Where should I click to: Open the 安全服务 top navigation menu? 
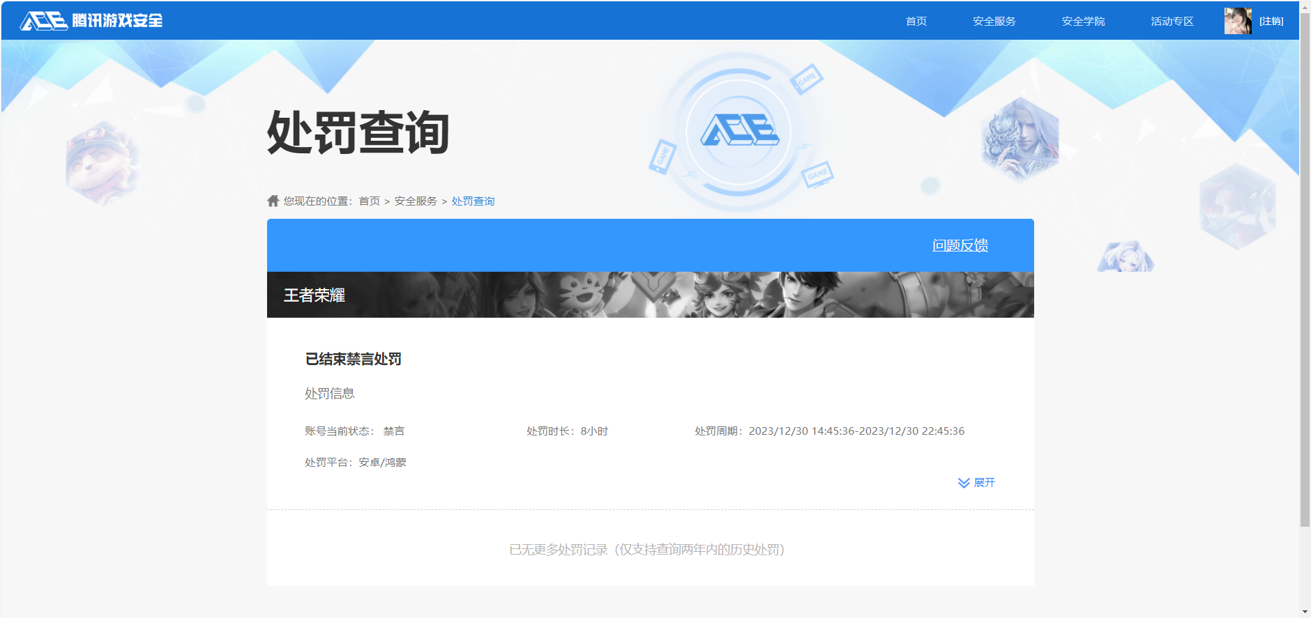(994, 21)
